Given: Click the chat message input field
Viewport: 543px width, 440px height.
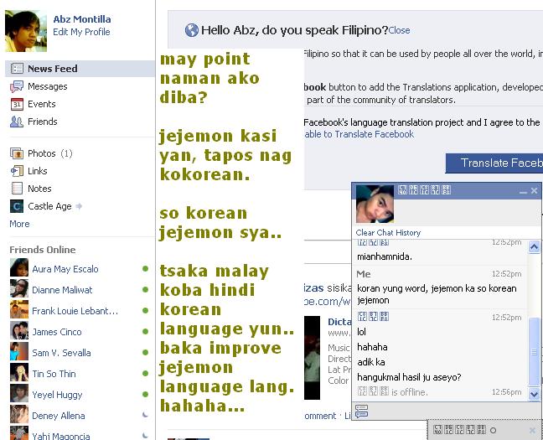Looking at the screenshot, I should (453, 412).
